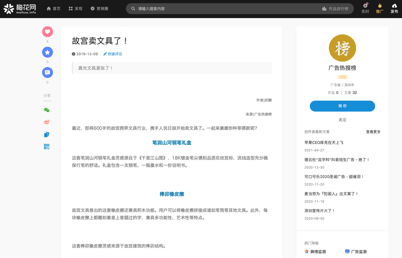Viewport: 402px width, 258px height.
Task: Click the 文章 32 count
Action: click(351, 93)
